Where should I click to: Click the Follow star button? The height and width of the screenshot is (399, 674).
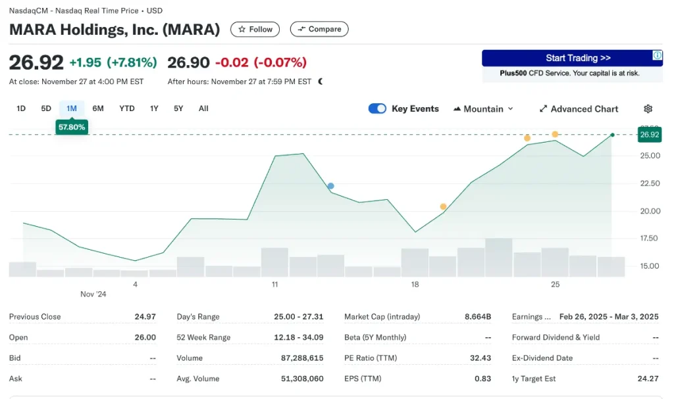coord(255,29)
